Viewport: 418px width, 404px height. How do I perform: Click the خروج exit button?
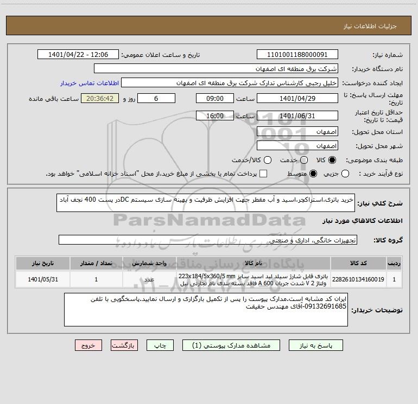coord(88,345)
